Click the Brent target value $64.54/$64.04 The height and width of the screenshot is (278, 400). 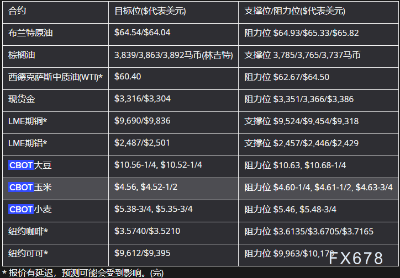tap(143, 33)
